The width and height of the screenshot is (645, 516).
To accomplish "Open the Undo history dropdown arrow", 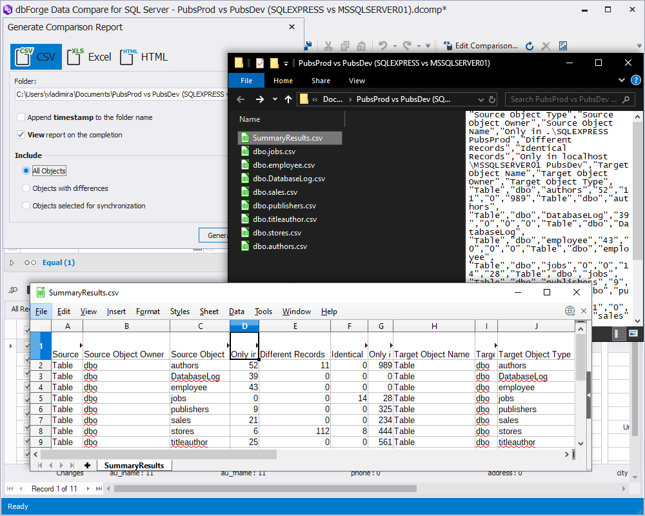I will 395,46.
